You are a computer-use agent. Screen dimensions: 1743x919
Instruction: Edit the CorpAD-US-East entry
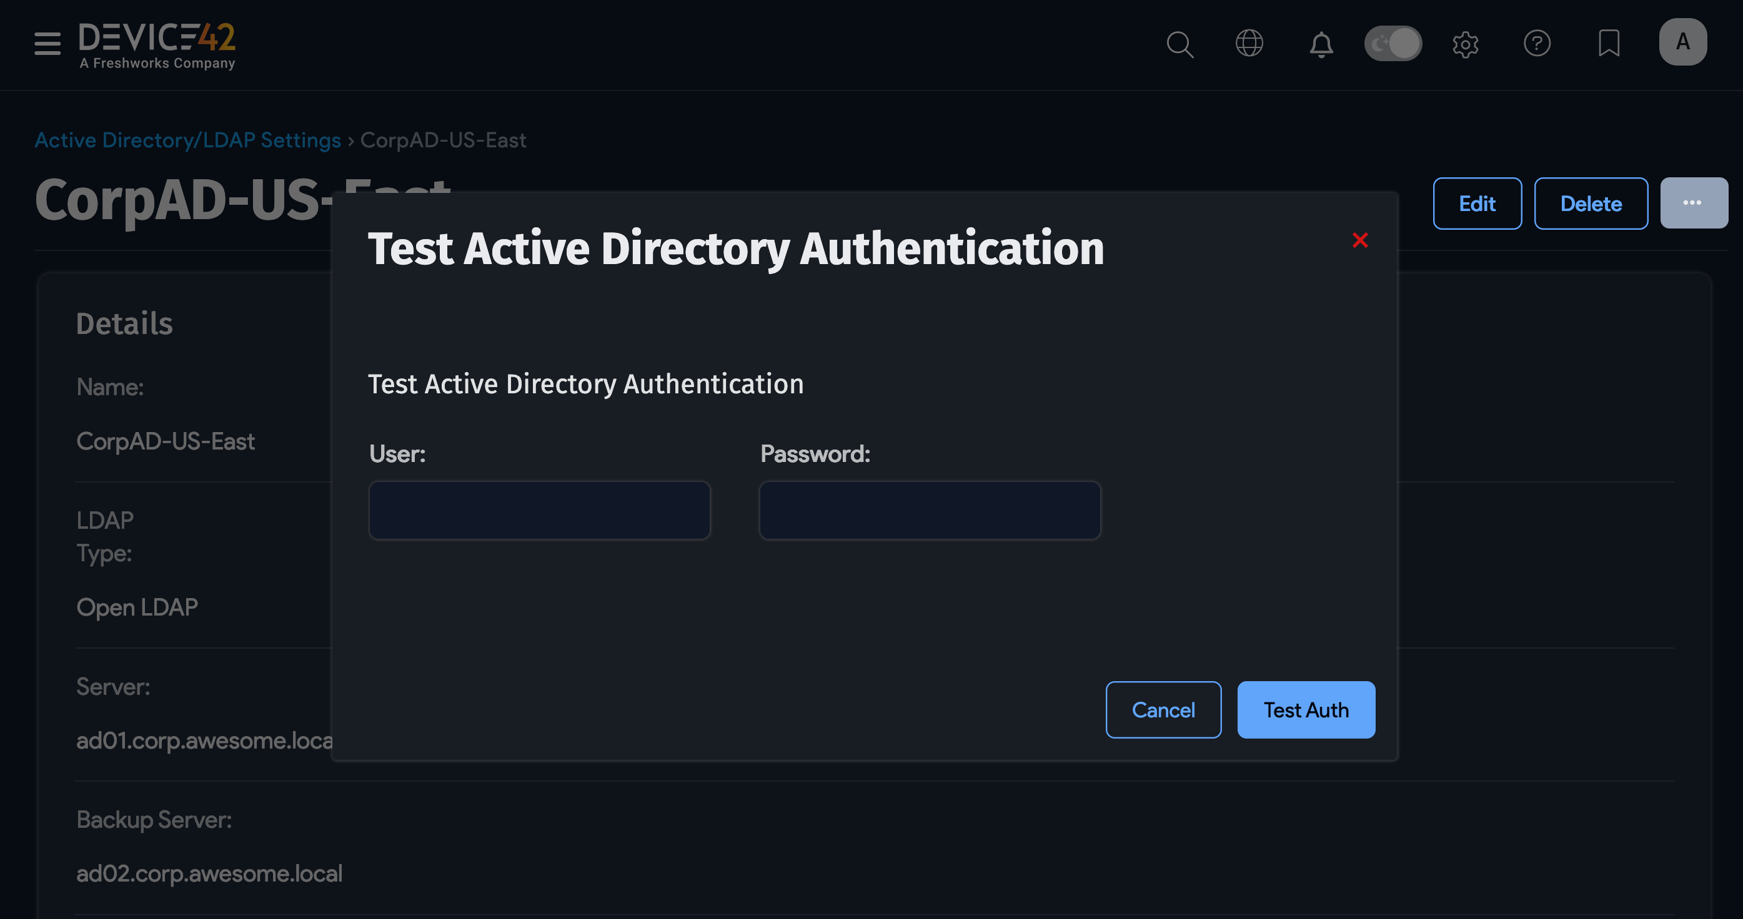click(x=1477, y=203)
